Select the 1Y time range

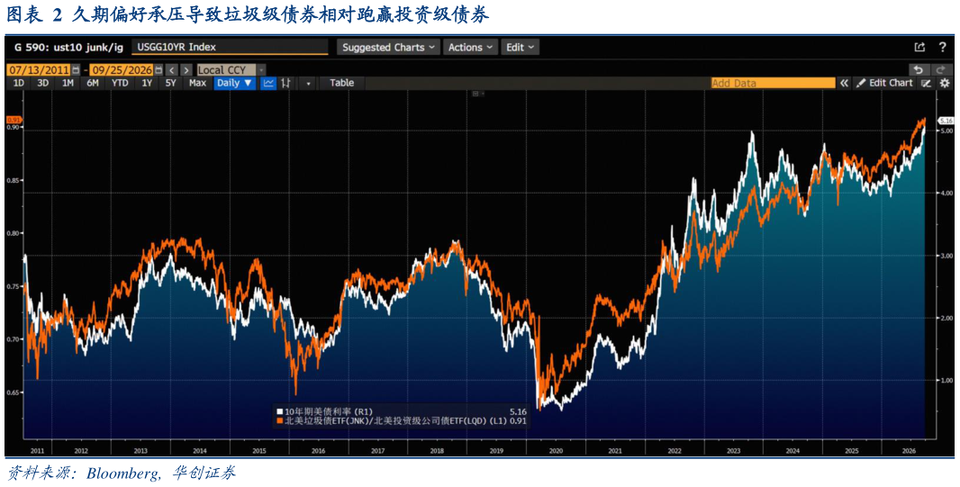147,83
